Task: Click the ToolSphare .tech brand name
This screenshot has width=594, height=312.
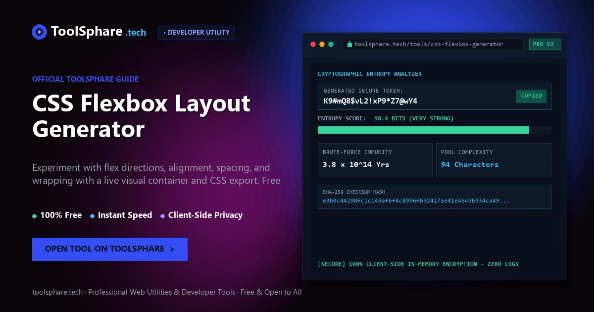Action: coord(99,32)
